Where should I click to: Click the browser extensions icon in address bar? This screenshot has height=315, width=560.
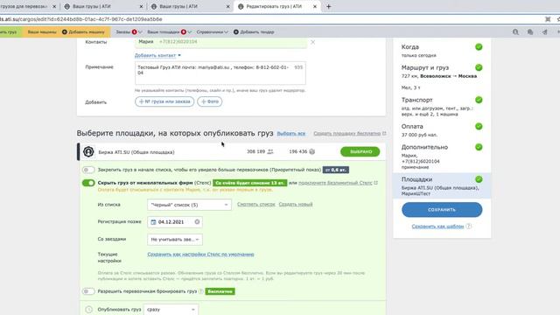pyautogui.click(x=548, y=19)
